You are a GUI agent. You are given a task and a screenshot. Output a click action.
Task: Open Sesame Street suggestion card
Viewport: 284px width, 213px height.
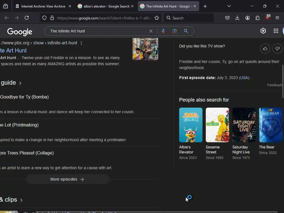217,133
